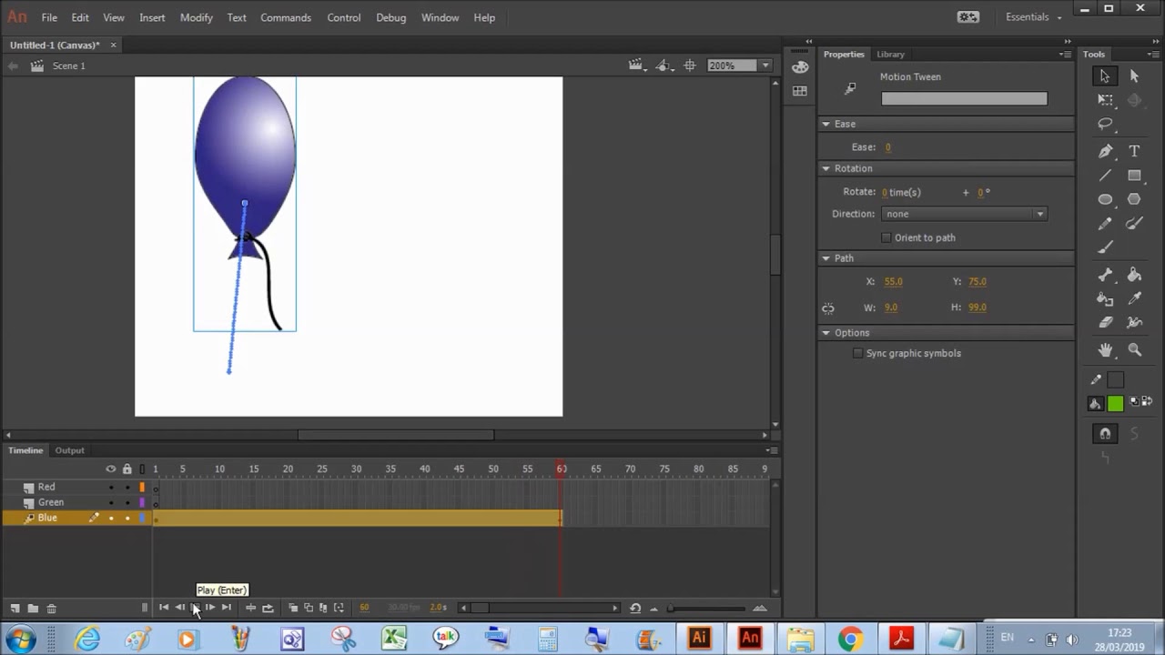
Task: Choose the Eraser tool
Action: click(1105, 322)
